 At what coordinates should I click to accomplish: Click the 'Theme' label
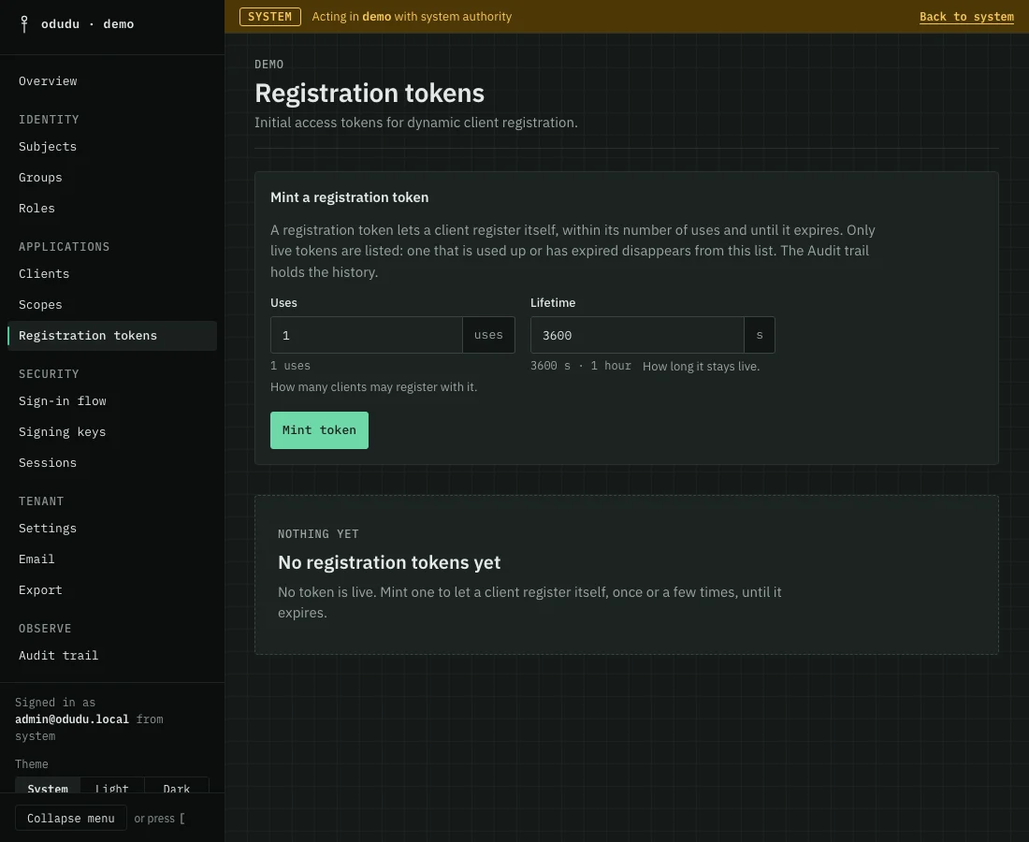(32, 764)
